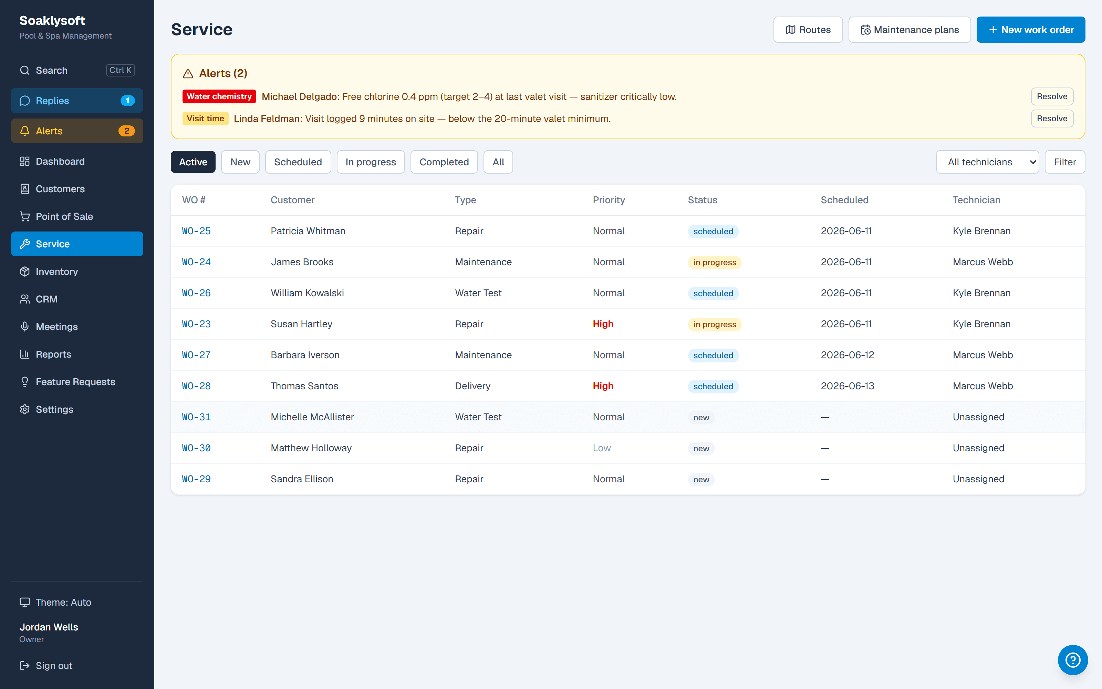Click the Maintenance plans calendar icon

coord(866,30)
